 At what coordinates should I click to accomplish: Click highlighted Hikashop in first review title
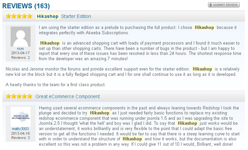[x=47, y=16]
